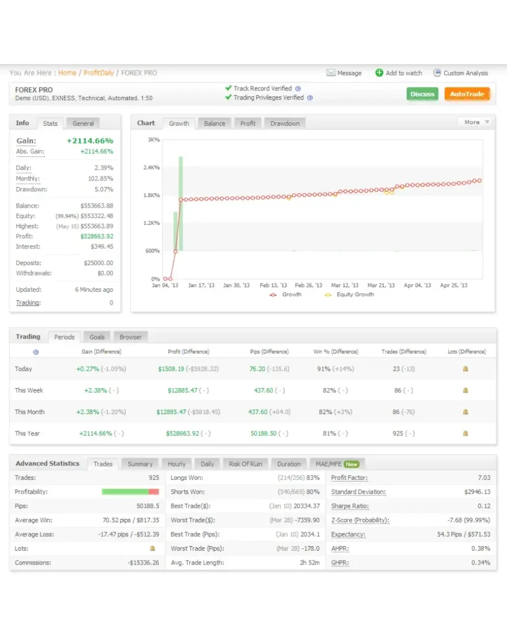Open the More dropdown in Chart panel

pyautogui.click(x=475, y=122)
